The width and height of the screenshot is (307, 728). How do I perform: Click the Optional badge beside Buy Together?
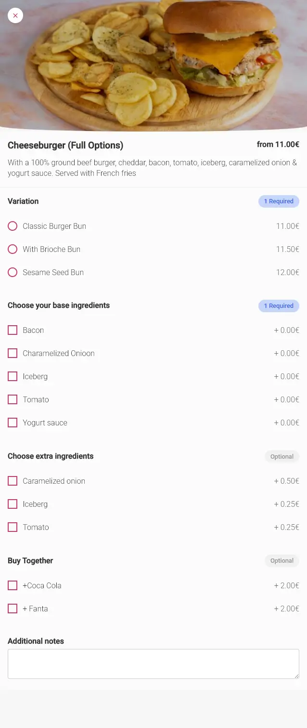coord(281,561)
